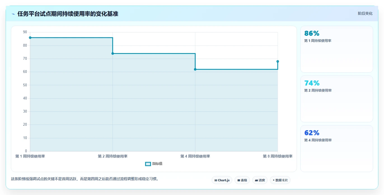Click the 86% value text
Image resolution: width=384 pixels, height=195 pixels.
[312, 33]
